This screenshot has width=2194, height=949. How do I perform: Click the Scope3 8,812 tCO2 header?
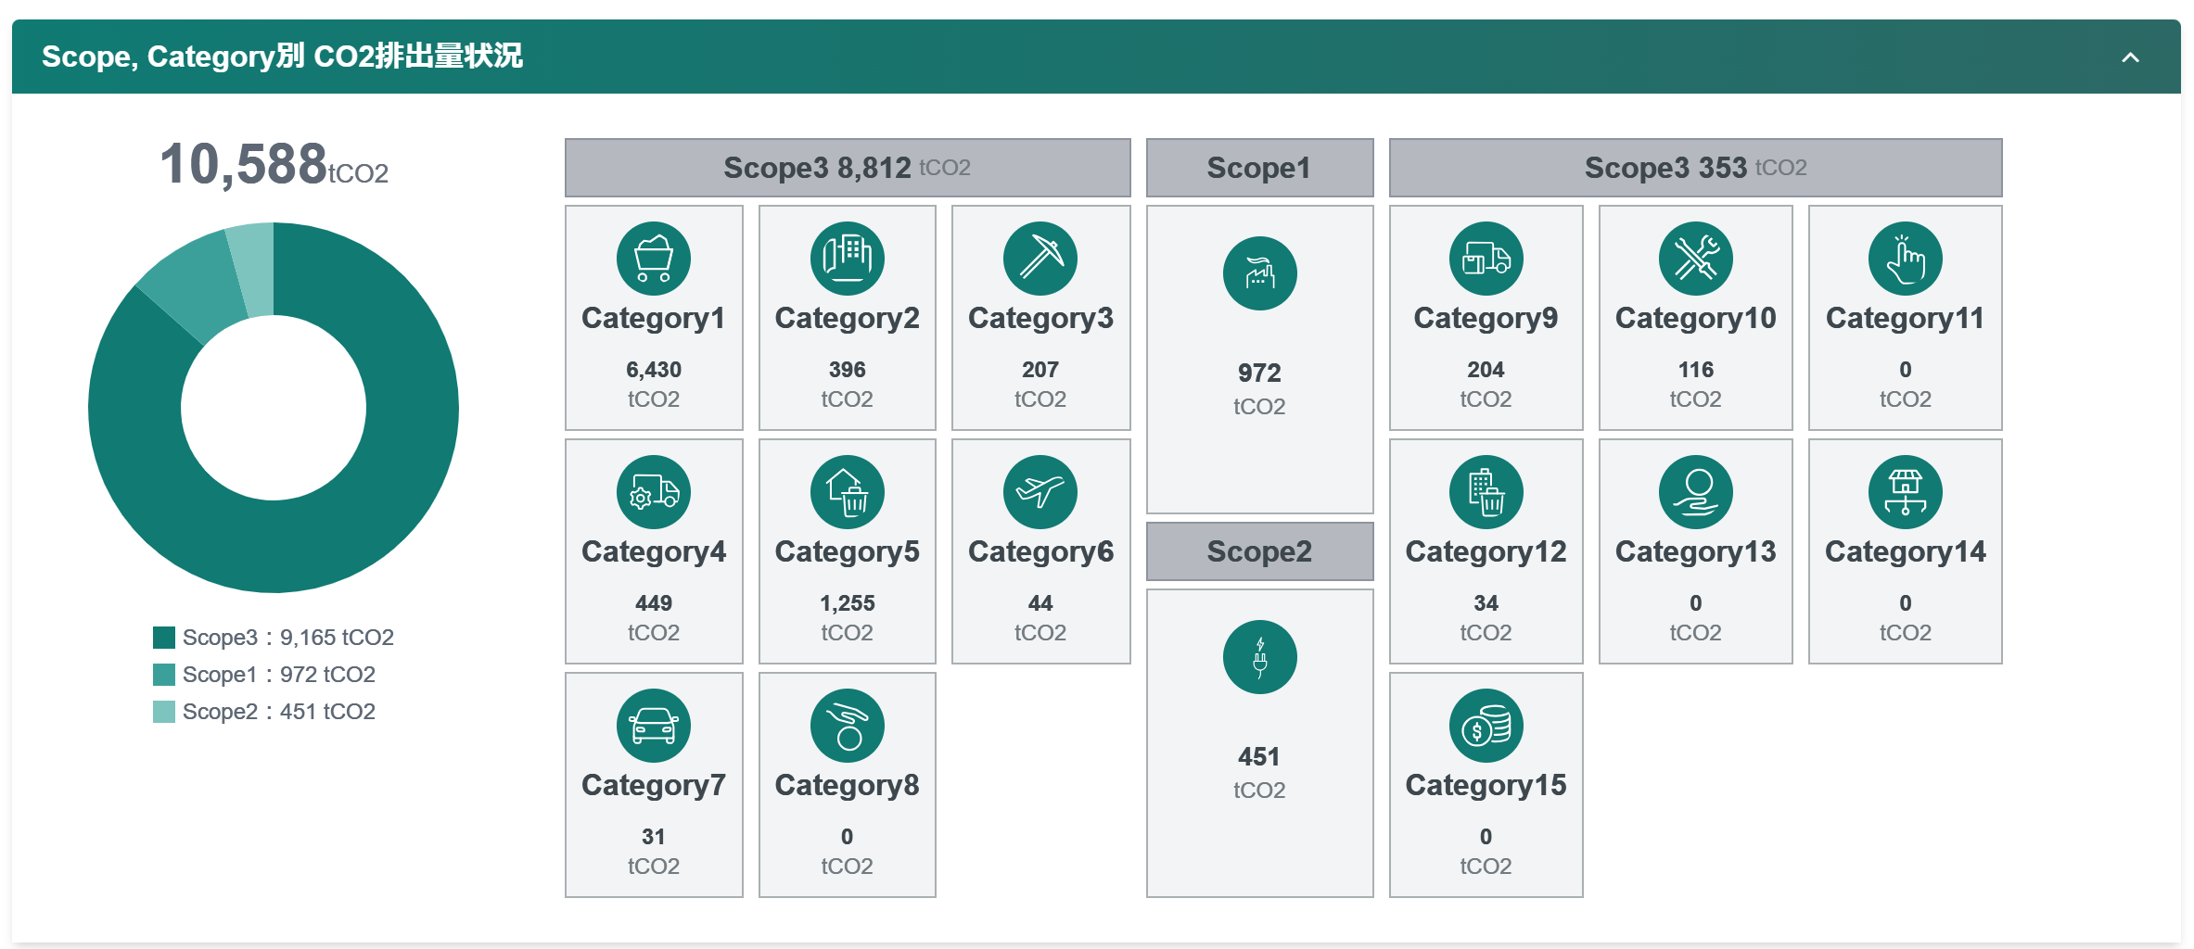[847, 168]
